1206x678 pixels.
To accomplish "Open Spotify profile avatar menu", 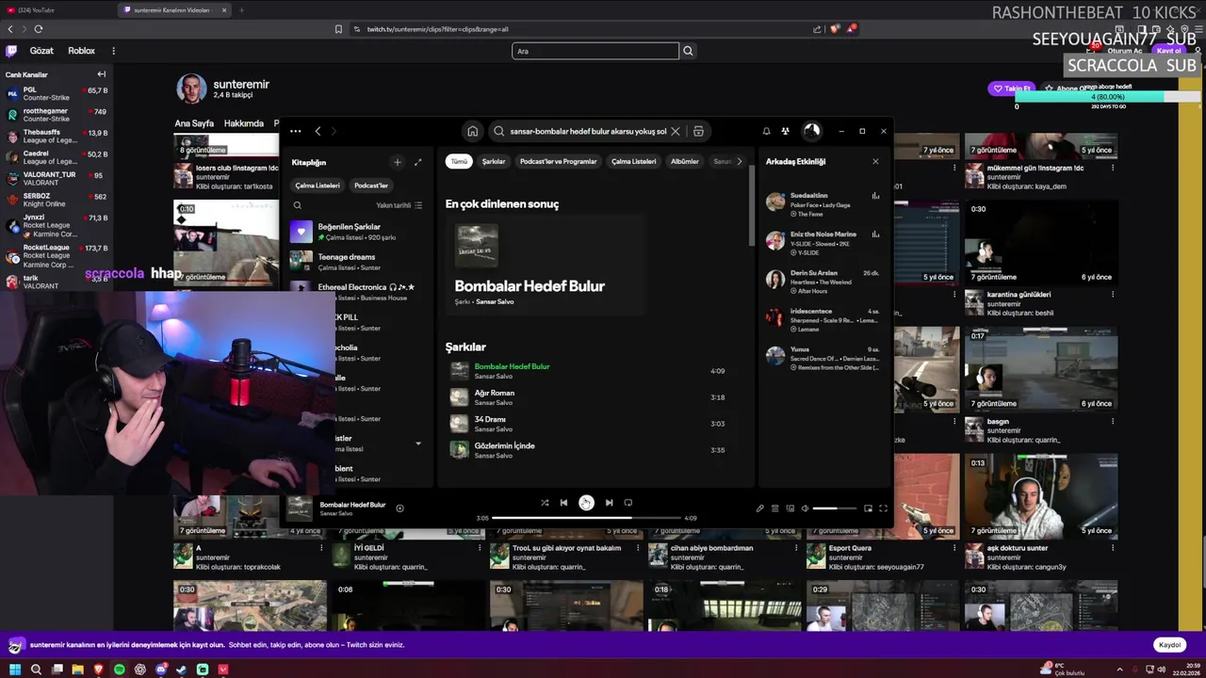I will (811, 131).
